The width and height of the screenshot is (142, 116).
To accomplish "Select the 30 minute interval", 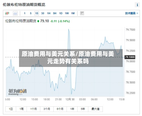I will (43, 13).
